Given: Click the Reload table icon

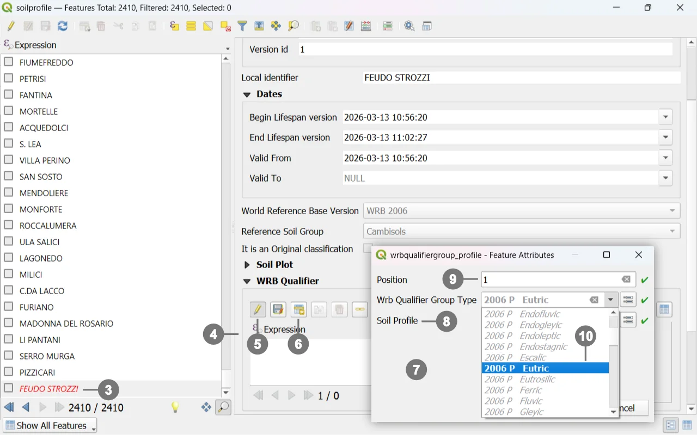Looking at the screenshot, I should 63,26.
